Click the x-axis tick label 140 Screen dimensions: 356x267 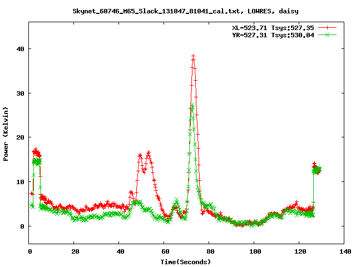345,251
